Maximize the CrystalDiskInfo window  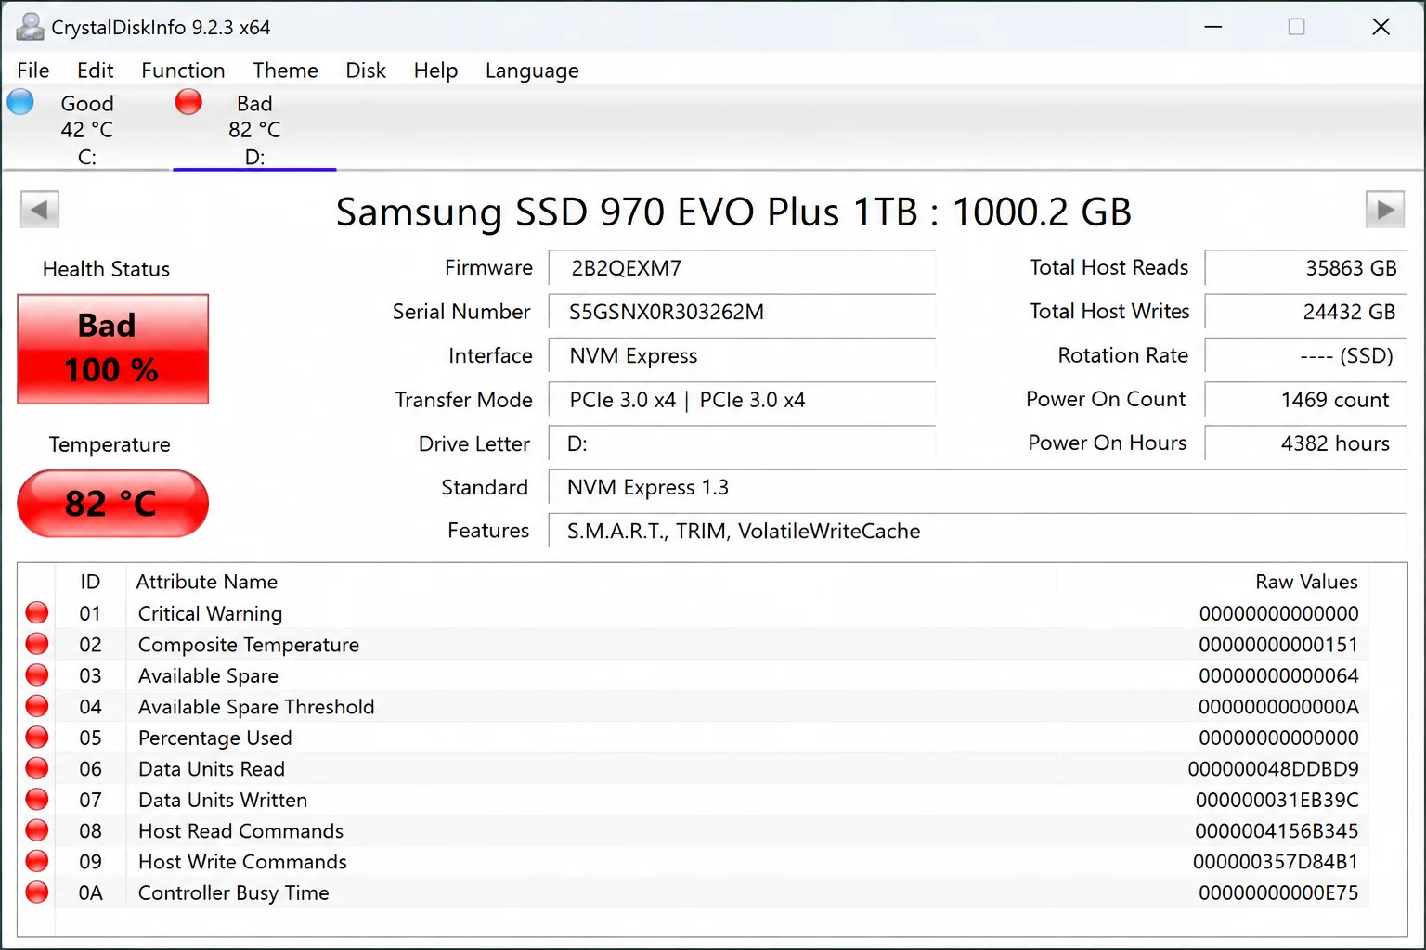click(1297, 27)
